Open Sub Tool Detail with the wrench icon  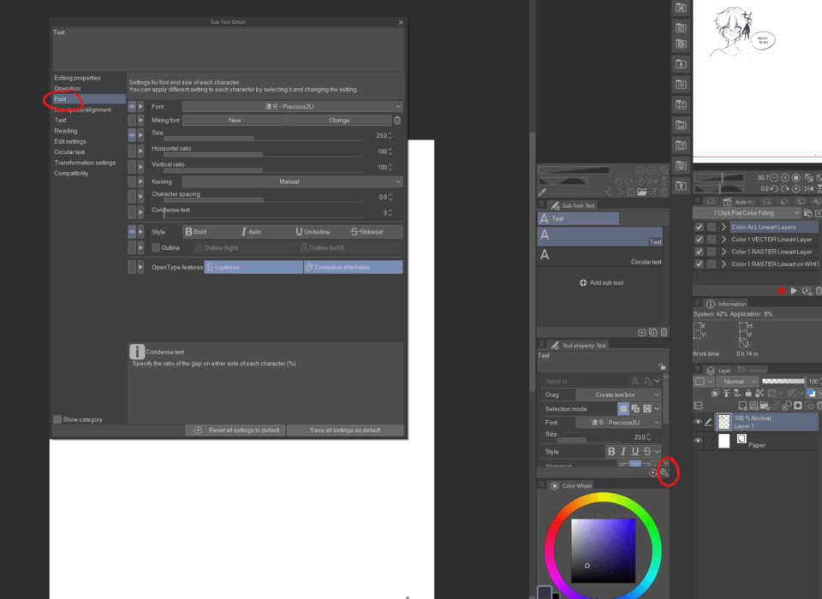664,472
